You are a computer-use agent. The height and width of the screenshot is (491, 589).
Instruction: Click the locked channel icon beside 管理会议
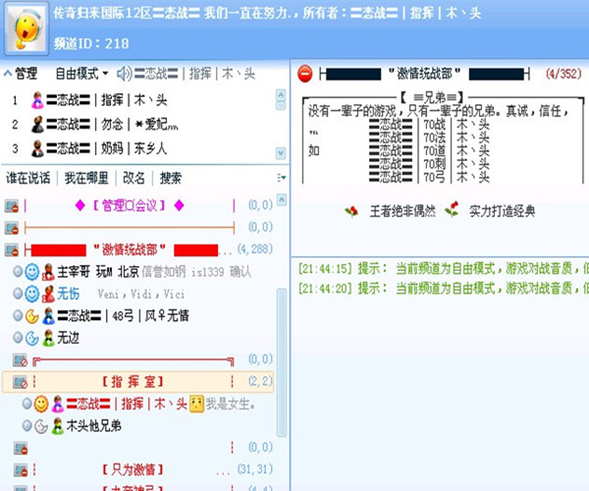(12, 205)
